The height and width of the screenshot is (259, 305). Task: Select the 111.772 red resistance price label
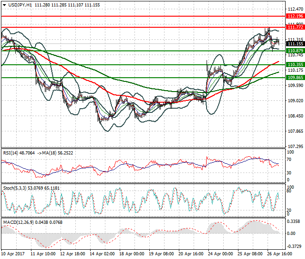pos(295,27)
